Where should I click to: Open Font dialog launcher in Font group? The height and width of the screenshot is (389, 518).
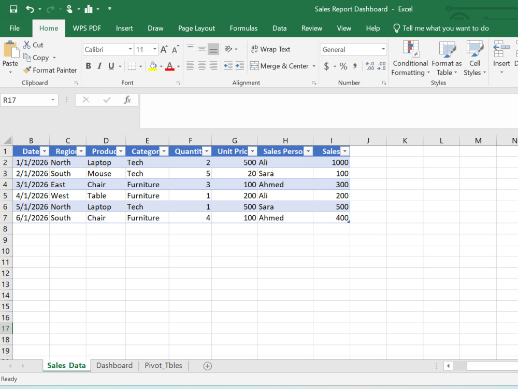coord(178,83)
